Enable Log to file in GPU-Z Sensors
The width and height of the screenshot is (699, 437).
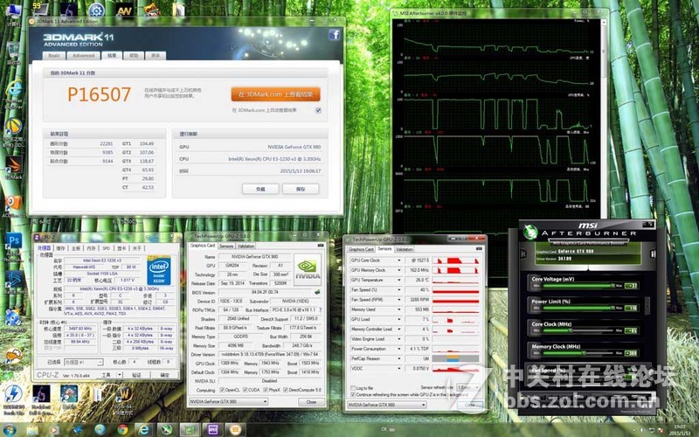(x=353, y=388)
